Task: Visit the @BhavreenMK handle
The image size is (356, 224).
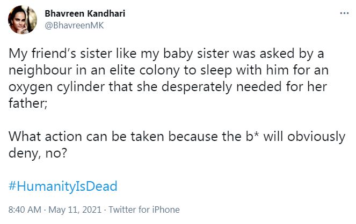Action: coord(74,25)
